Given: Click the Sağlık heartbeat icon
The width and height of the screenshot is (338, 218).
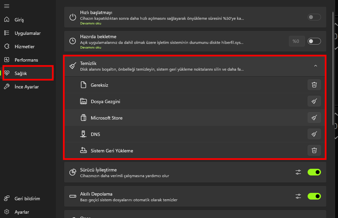Looking at the screenshot, I should tap(7, 73).
